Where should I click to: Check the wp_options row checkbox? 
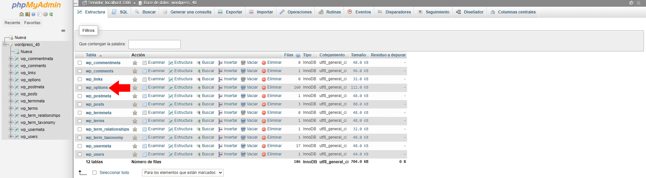pyautogui.click(x=80, y=88)
